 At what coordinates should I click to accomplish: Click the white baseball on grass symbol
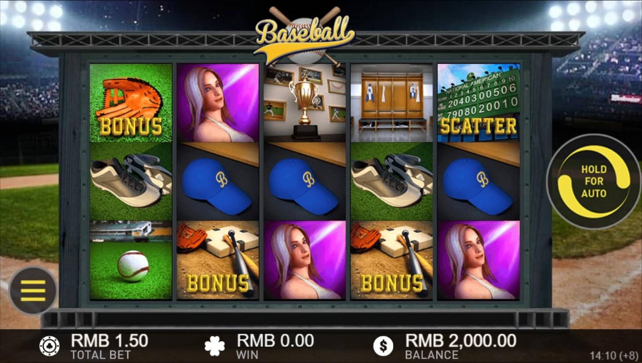pos(131,260)
